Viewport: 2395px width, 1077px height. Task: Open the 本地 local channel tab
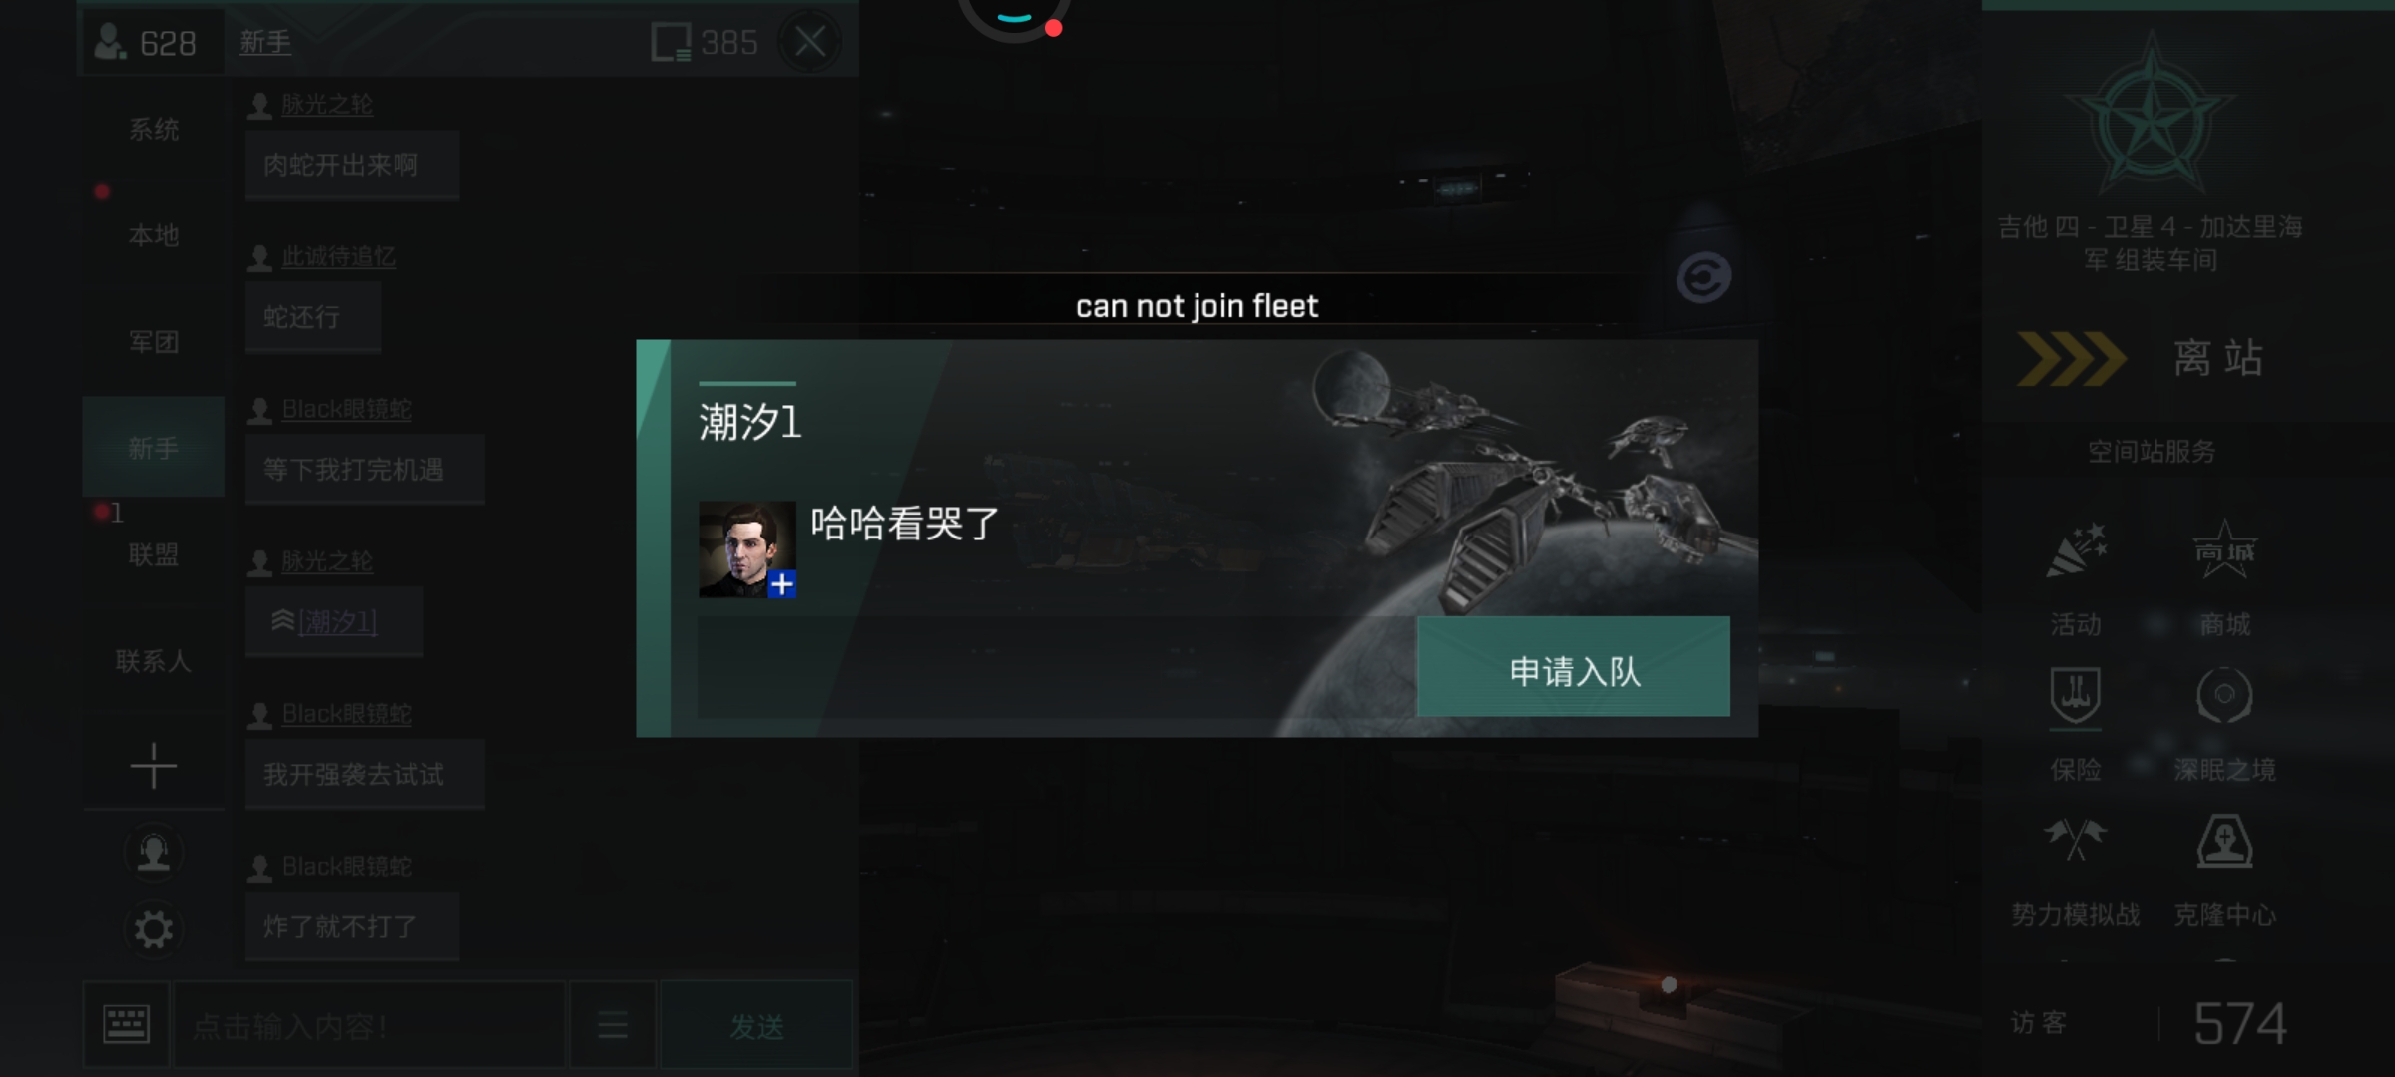[154, 235]
